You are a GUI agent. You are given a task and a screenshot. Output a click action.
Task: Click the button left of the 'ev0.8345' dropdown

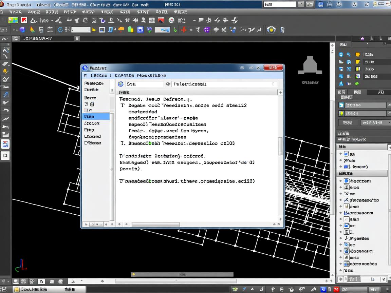(348, 123)
